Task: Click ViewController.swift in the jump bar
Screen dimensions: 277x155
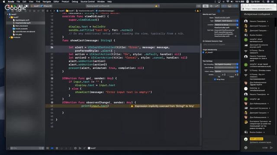Action: pos(85,11)
